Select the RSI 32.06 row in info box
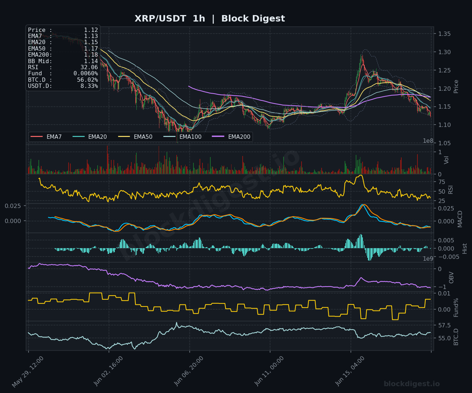This screenshot has width=472, height=393. (63, 67)
